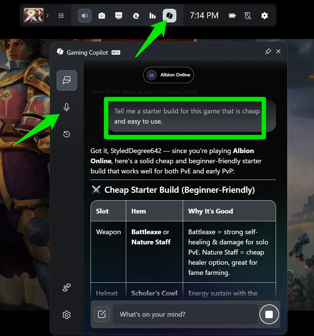
Task: Select the microphone voice input in Copilot
Action: point(66,107)
